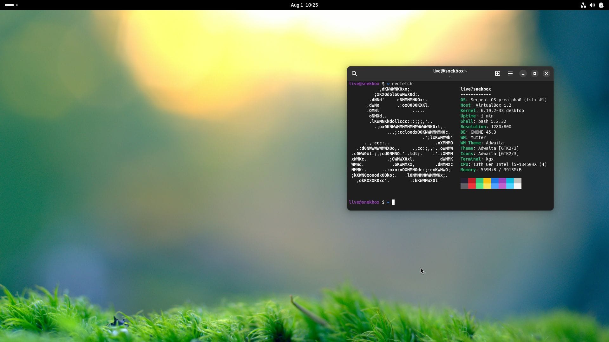Click the network icon in the top bar
The image size is (609, 342).
(583, 5)
